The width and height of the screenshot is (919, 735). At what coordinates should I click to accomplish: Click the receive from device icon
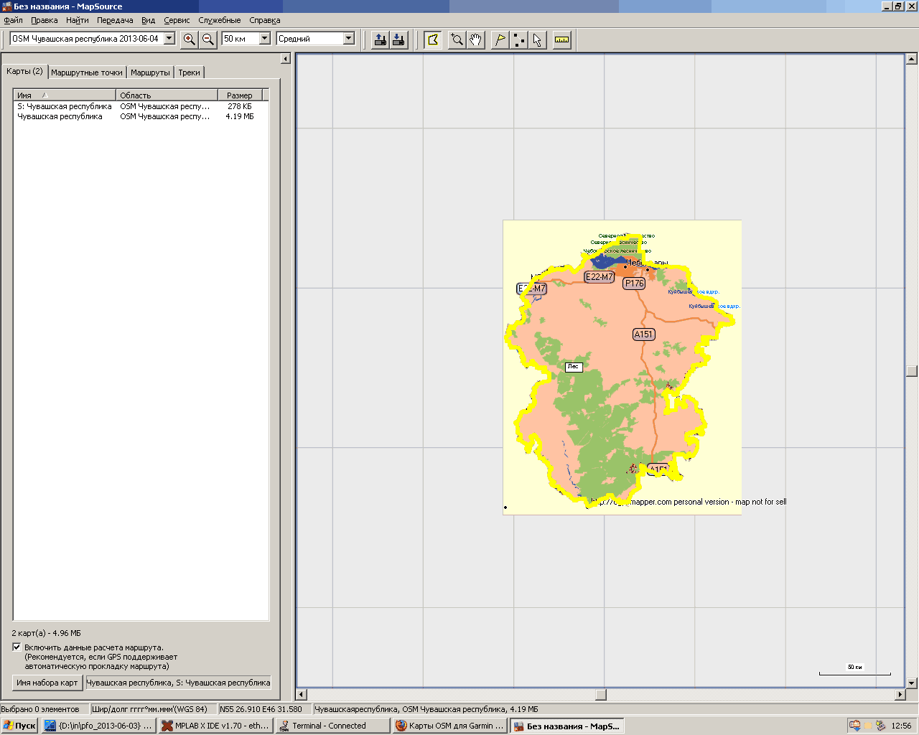click(398, 39)
